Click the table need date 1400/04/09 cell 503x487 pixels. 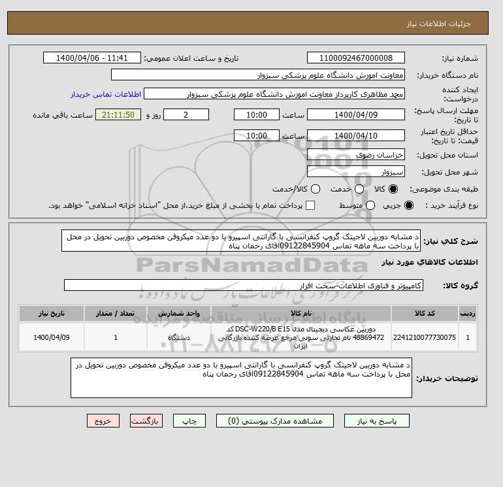point(52,337)
